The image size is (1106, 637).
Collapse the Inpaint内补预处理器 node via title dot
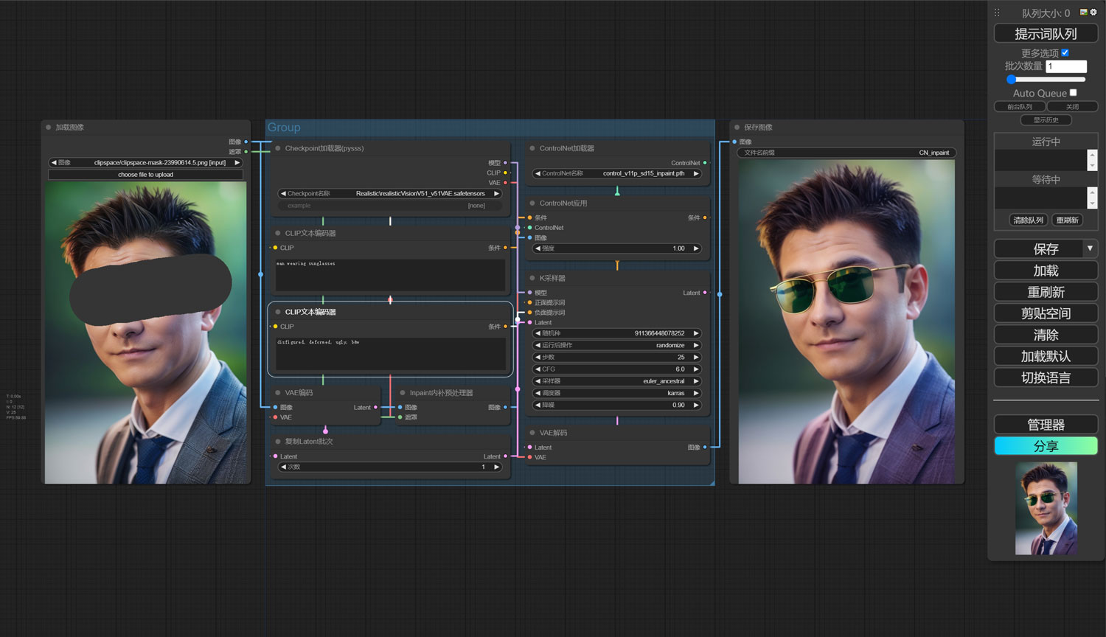[403, 393]
